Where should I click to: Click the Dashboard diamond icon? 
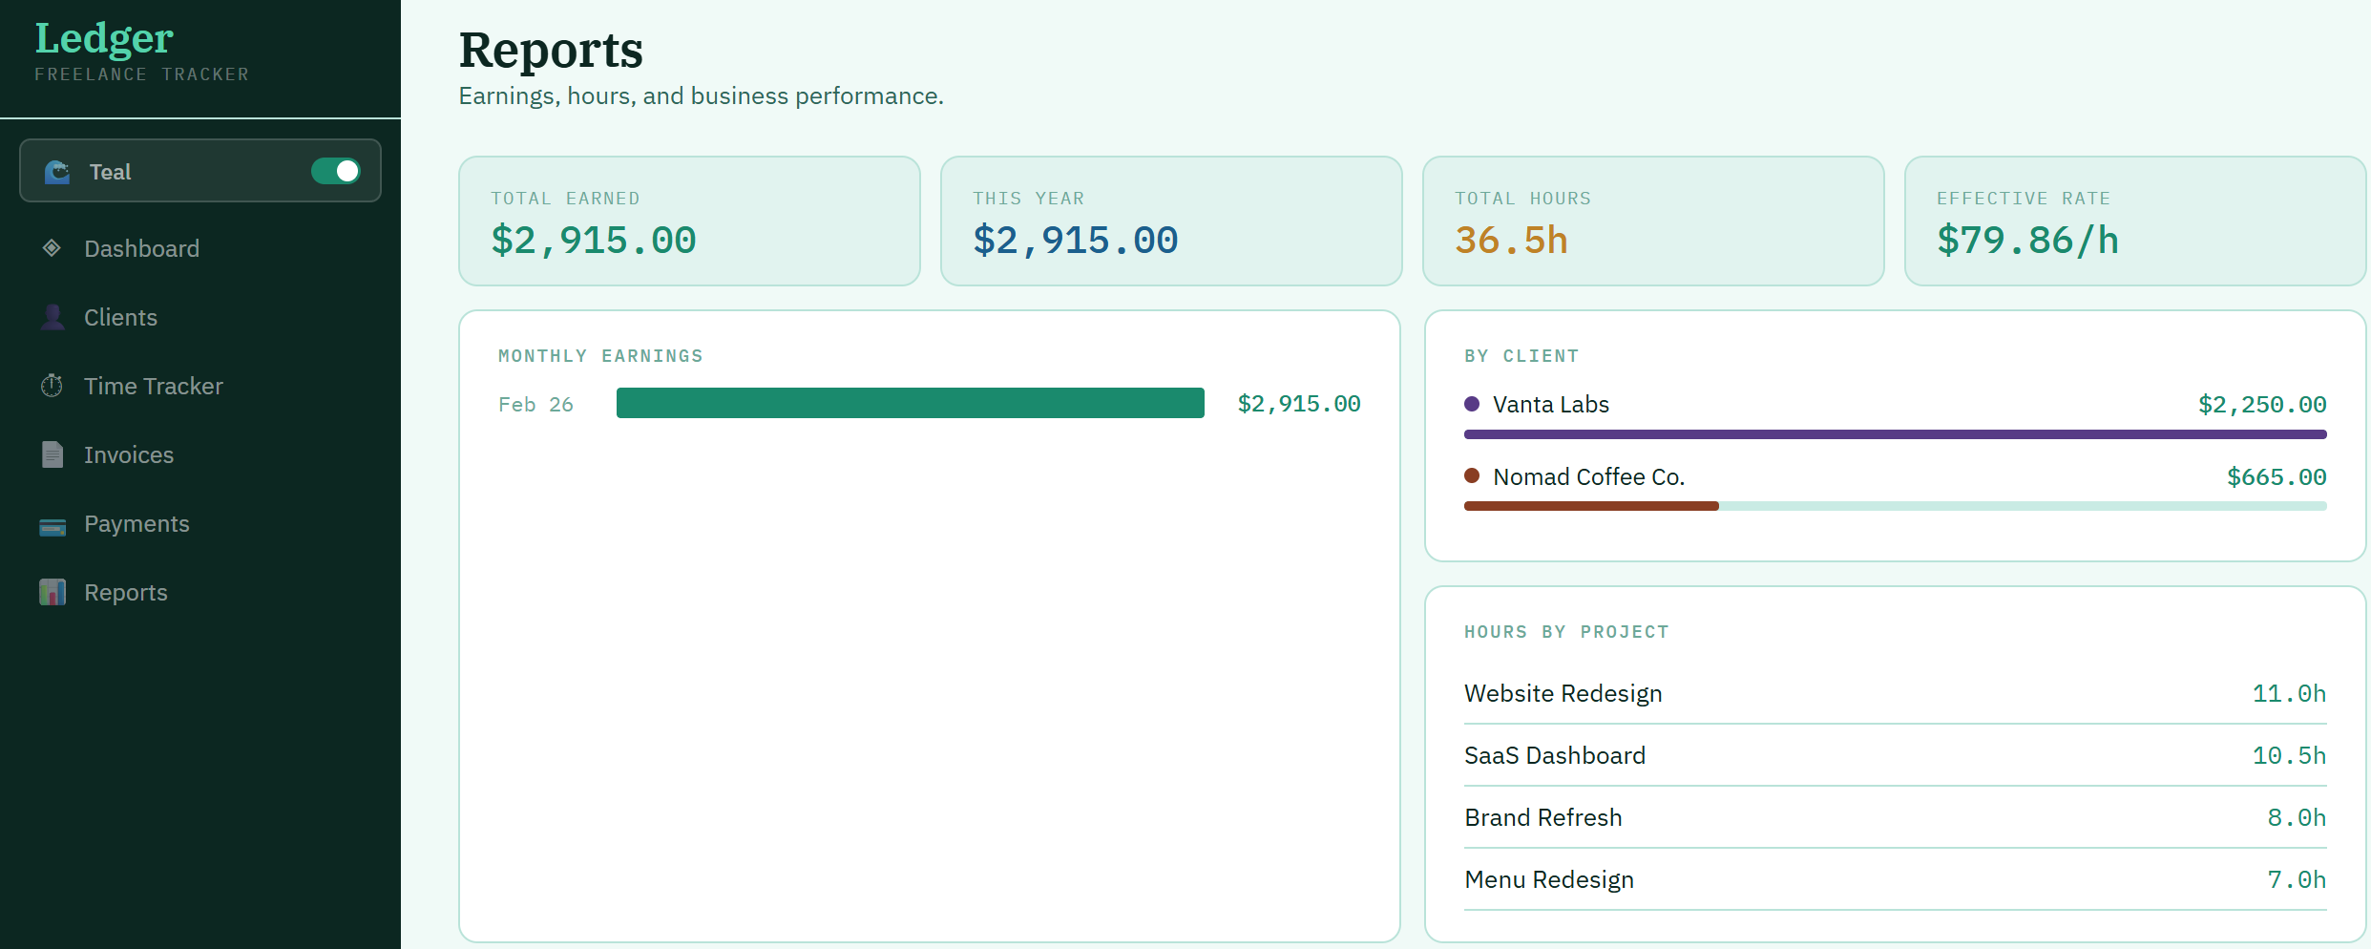52,248
